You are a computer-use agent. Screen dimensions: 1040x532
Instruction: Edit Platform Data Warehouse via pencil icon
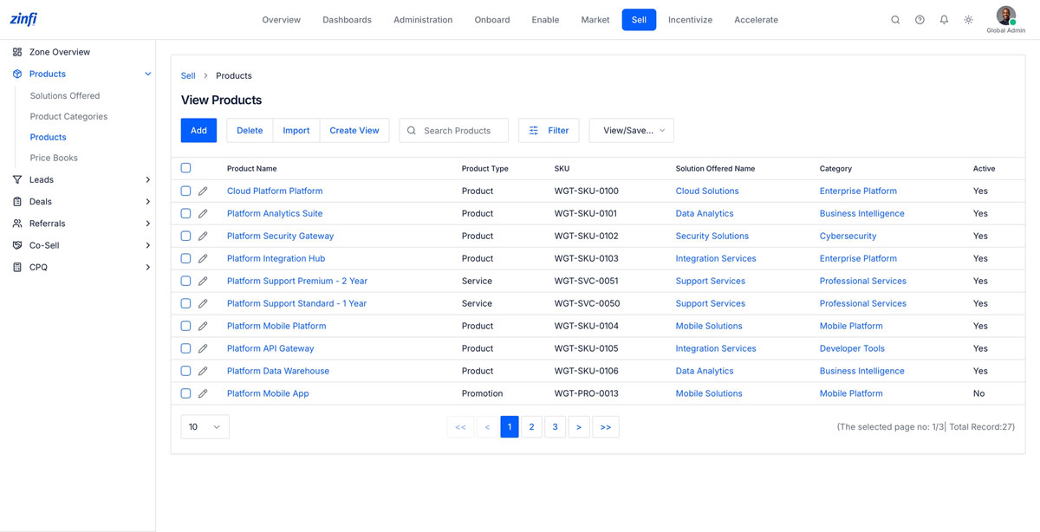[x=203, y=371]
